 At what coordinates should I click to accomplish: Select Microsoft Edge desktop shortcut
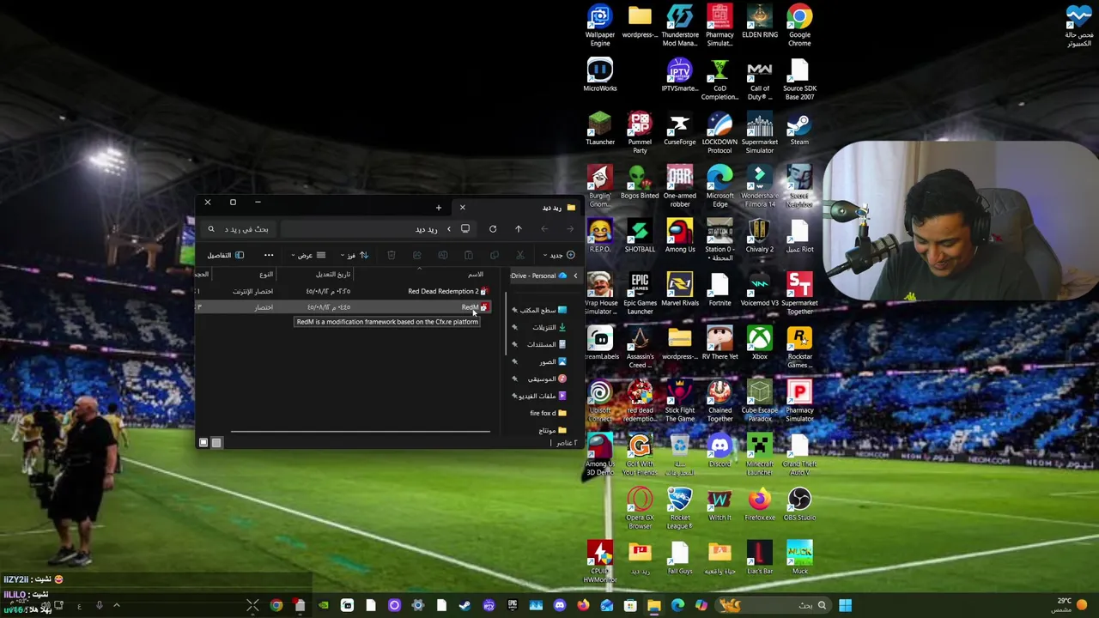(720, 186)
